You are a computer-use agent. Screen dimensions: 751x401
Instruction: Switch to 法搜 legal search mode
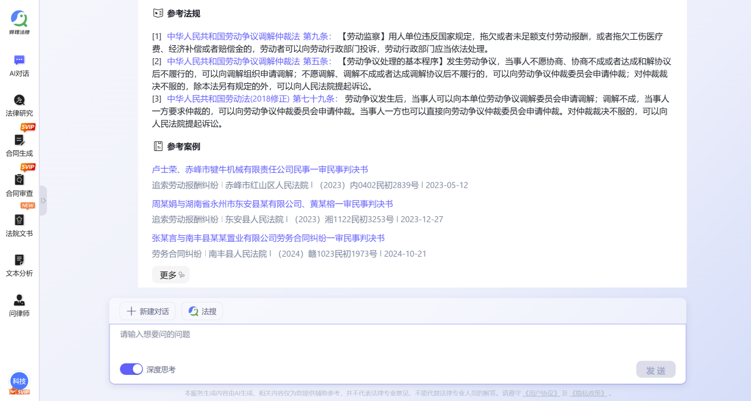(202, 311)
